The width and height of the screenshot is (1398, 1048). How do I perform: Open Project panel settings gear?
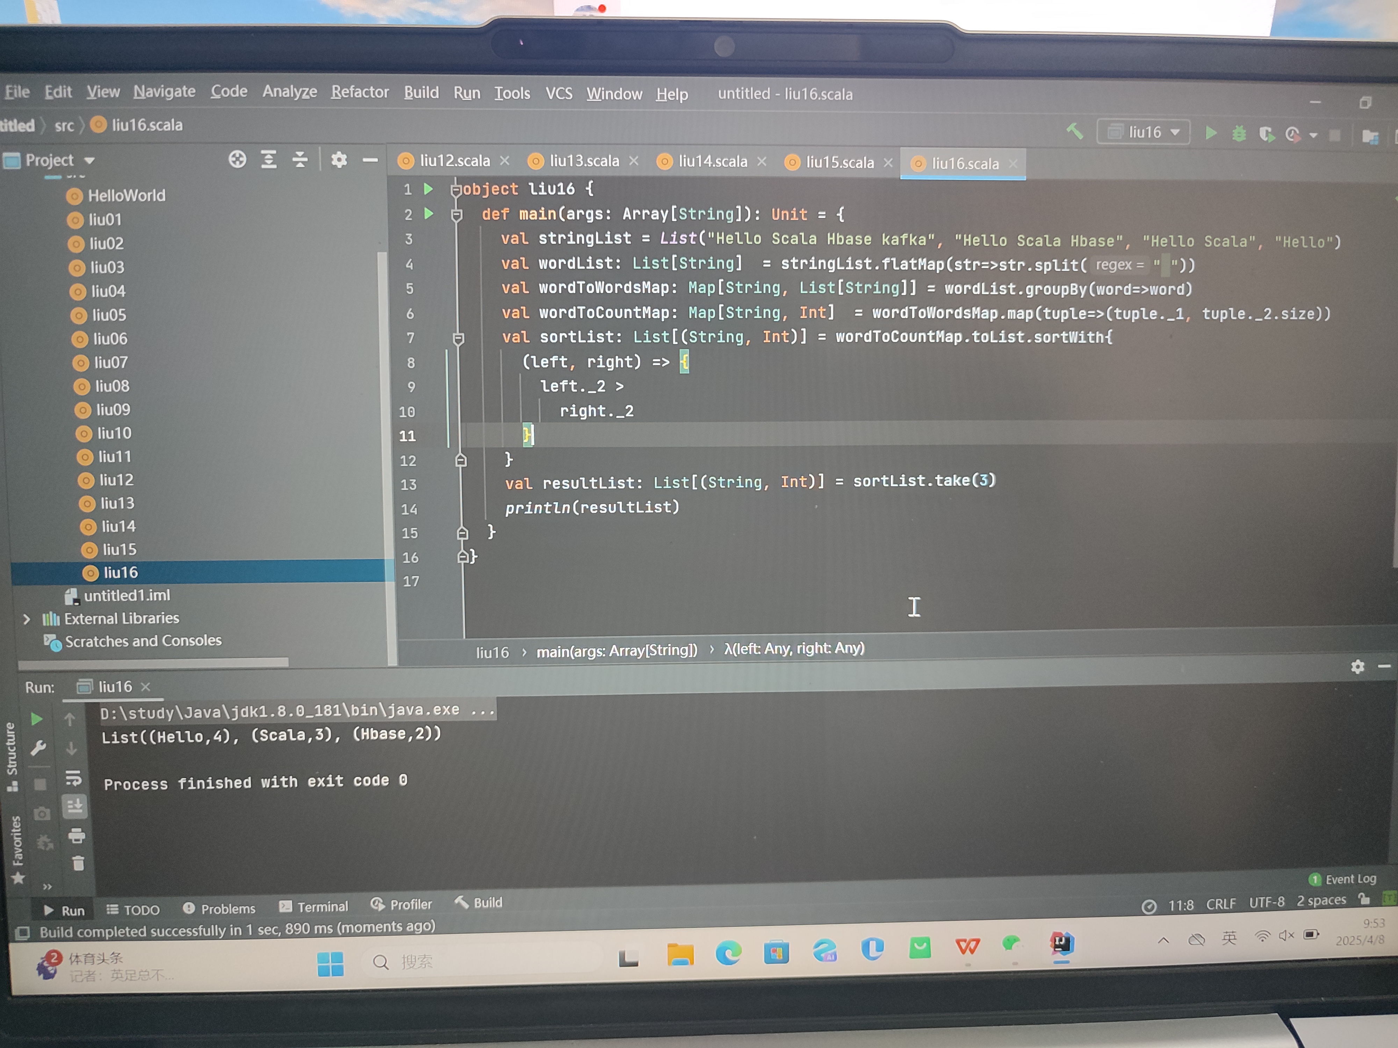(x=339, y=160)
